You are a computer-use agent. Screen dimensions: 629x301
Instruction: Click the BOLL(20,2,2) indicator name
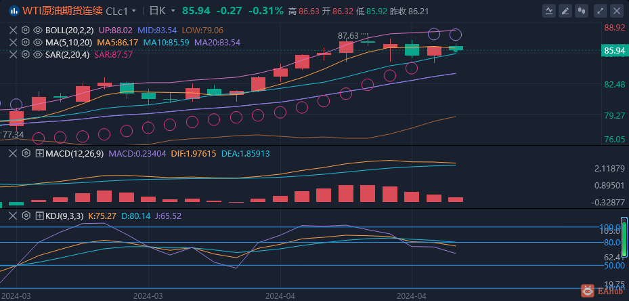click(70, 30)
